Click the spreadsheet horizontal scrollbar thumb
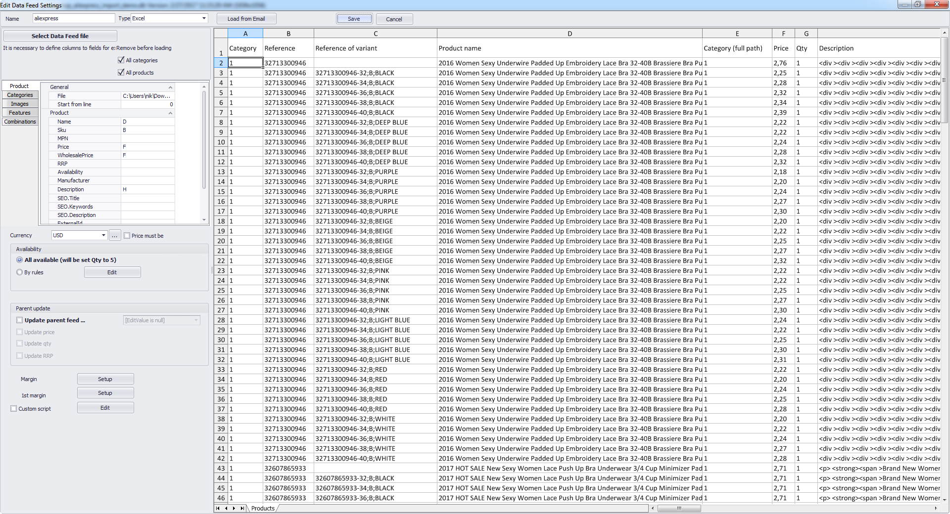Viewport: 950px width, 514px height. click(679, 508)
